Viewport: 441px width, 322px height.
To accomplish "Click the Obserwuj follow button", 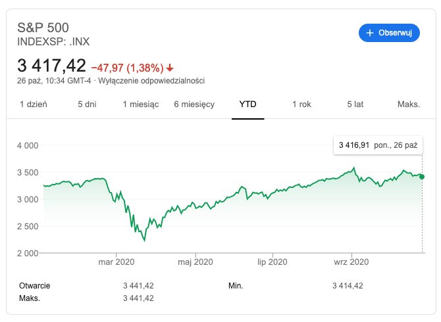I will pos(389,33).
